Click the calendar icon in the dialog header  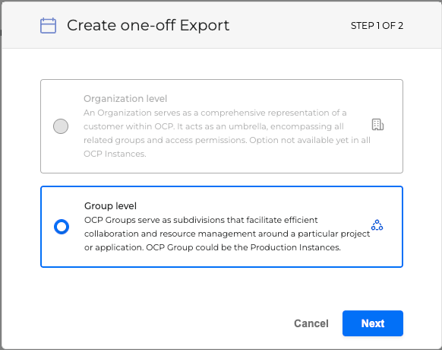tap(48, 26)
